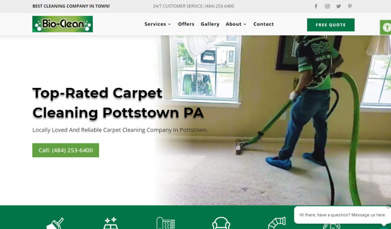Click the Bio-Clean logo
The width and height of the screenshot is (391, 229).
pos(63,24)
